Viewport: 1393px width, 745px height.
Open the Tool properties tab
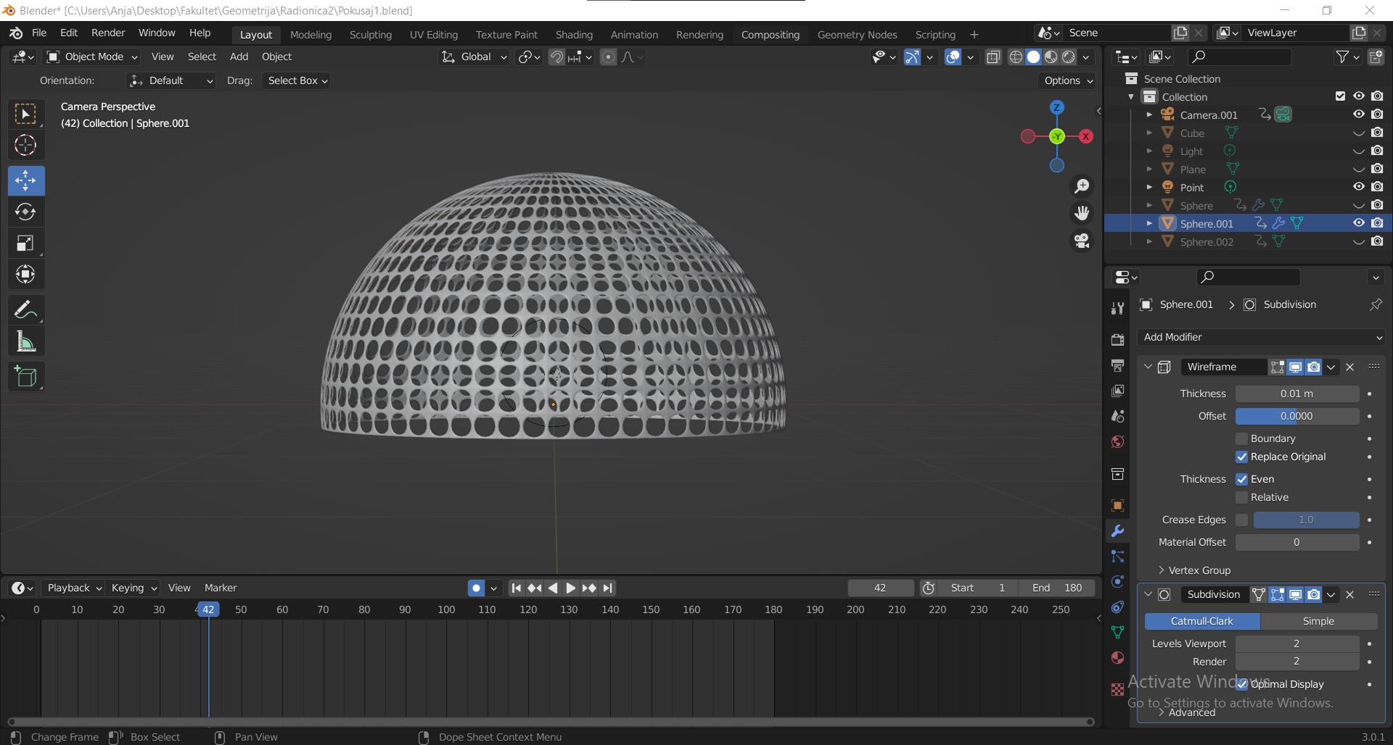1117,309
